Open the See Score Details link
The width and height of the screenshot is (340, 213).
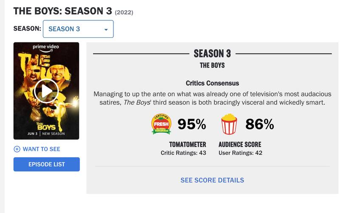coord(212,180)
